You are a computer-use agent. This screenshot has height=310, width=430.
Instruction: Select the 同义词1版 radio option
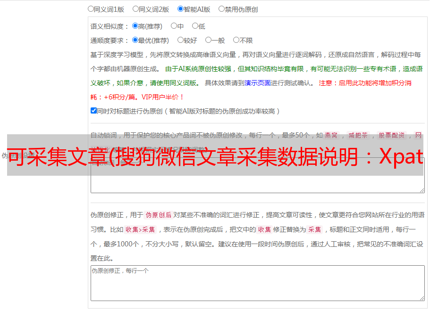[x=91, y=9]
